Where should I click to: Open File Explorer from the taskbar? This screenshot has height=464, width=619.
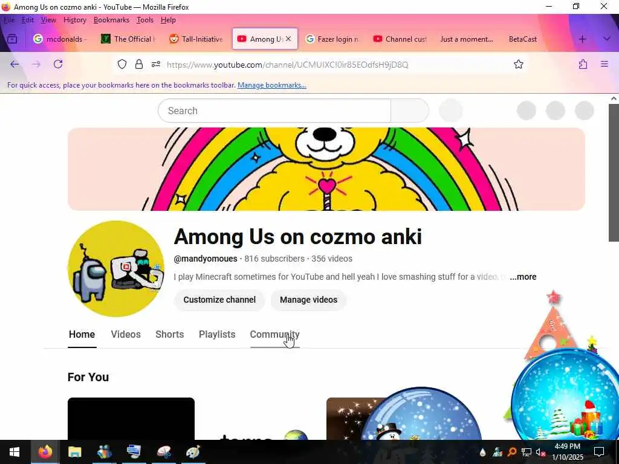pos(74,452)
